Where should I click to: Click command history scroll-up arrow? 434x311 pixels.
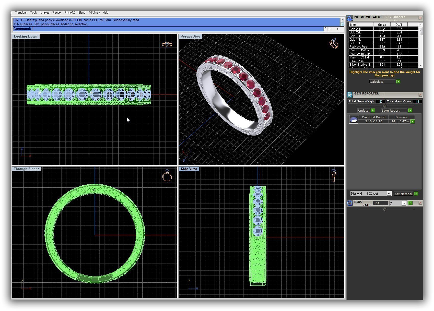point(342,20)
